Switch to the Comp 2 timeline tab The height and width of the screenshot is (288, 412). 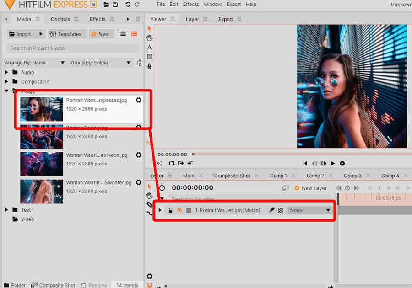[315, 175]
